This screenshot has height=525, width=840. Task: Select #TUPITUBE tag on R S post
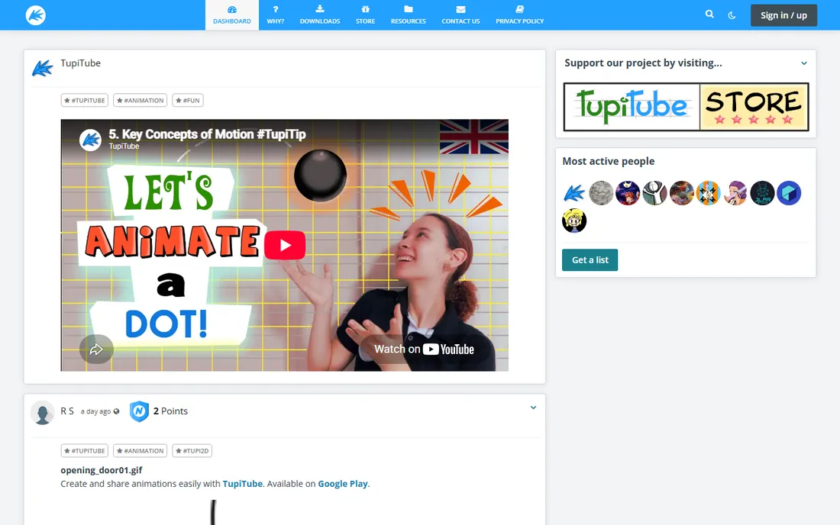(x=85, y=451)
